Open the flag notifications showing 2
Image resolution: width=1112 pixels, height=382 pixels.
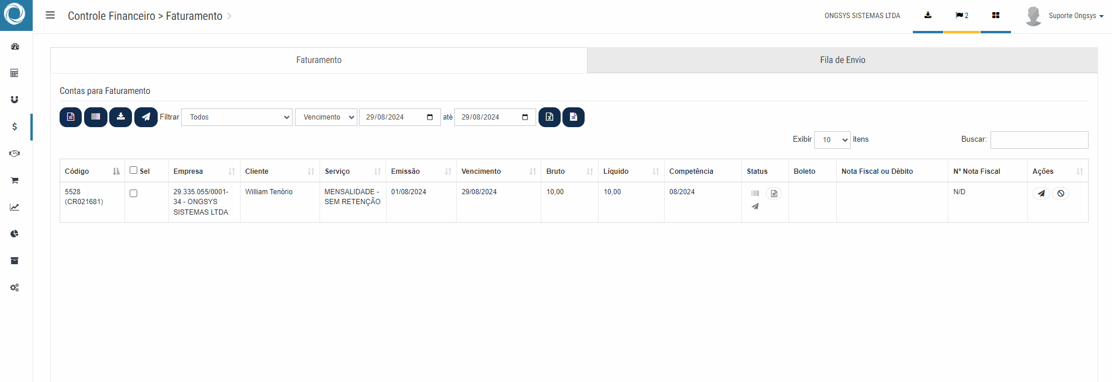(962, 16)
